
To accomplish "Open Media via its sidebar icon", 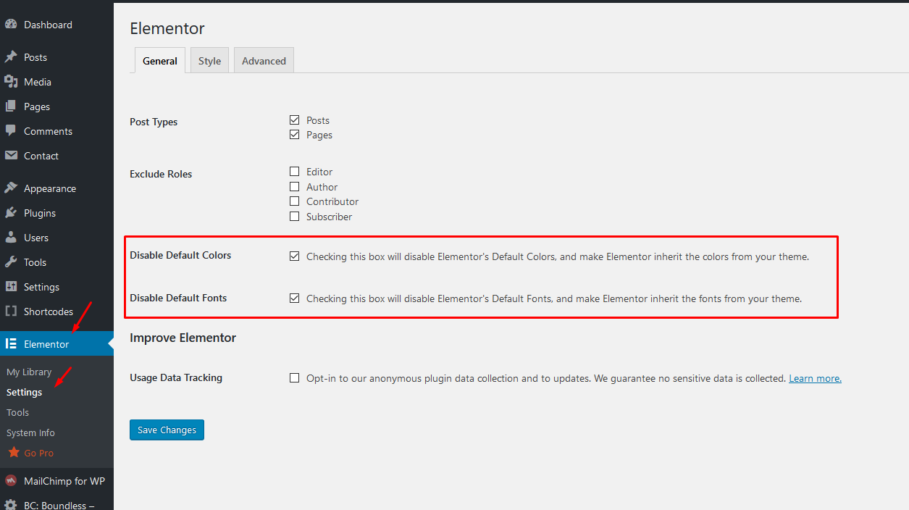I will (x=11, y=82).
